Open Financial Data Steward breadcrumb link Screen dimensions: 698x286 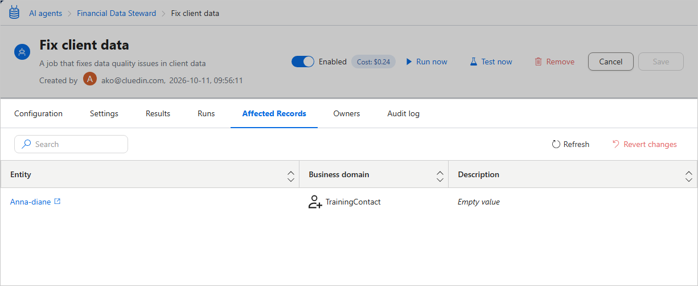pyautogui.click(x=117, y=13)
